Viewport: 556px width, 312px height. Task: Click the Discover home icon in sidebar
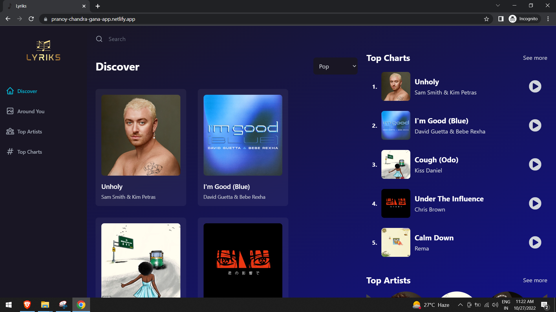coord(10,91)
